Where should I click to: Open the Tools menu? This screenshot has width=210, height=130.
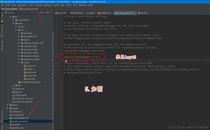click(69, 5)
